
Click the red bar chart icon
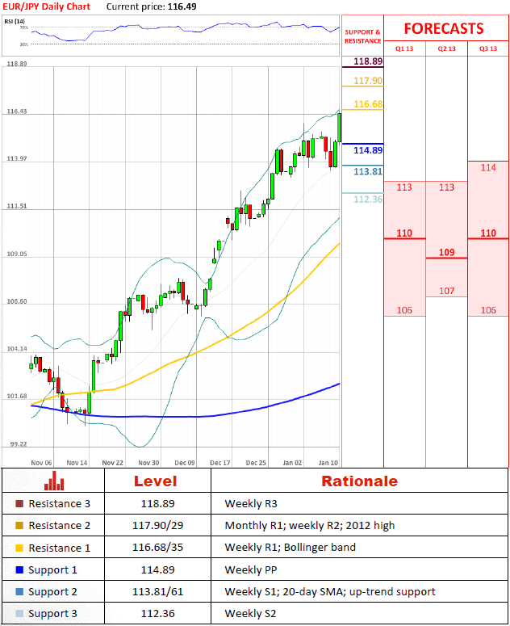click(x=54, y=481)
